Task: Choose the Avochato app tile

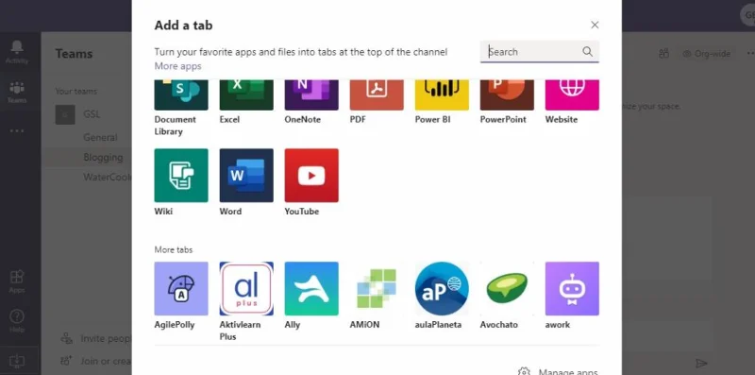Action: tap(507, 289)
